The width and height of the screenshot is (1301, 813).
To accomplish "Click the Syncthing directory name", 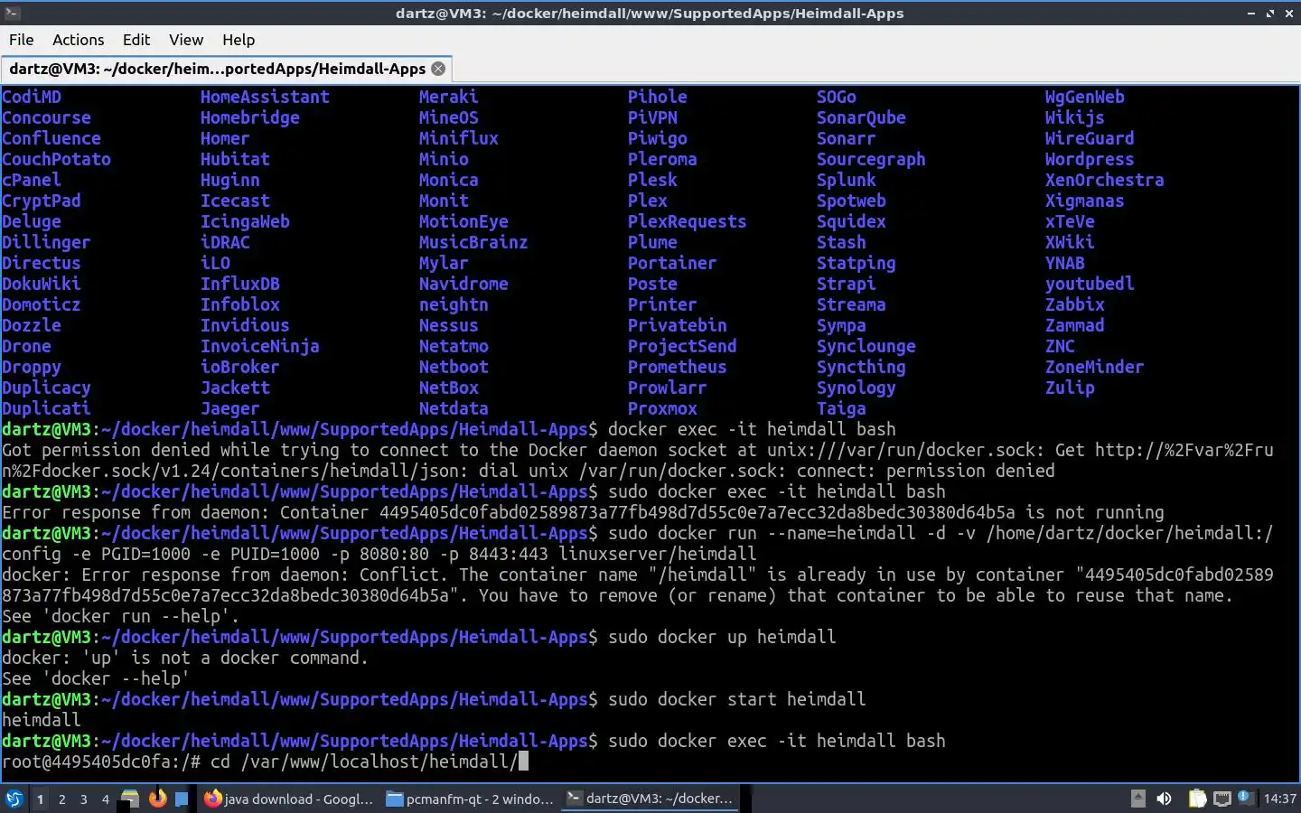I will coord(861,367).
